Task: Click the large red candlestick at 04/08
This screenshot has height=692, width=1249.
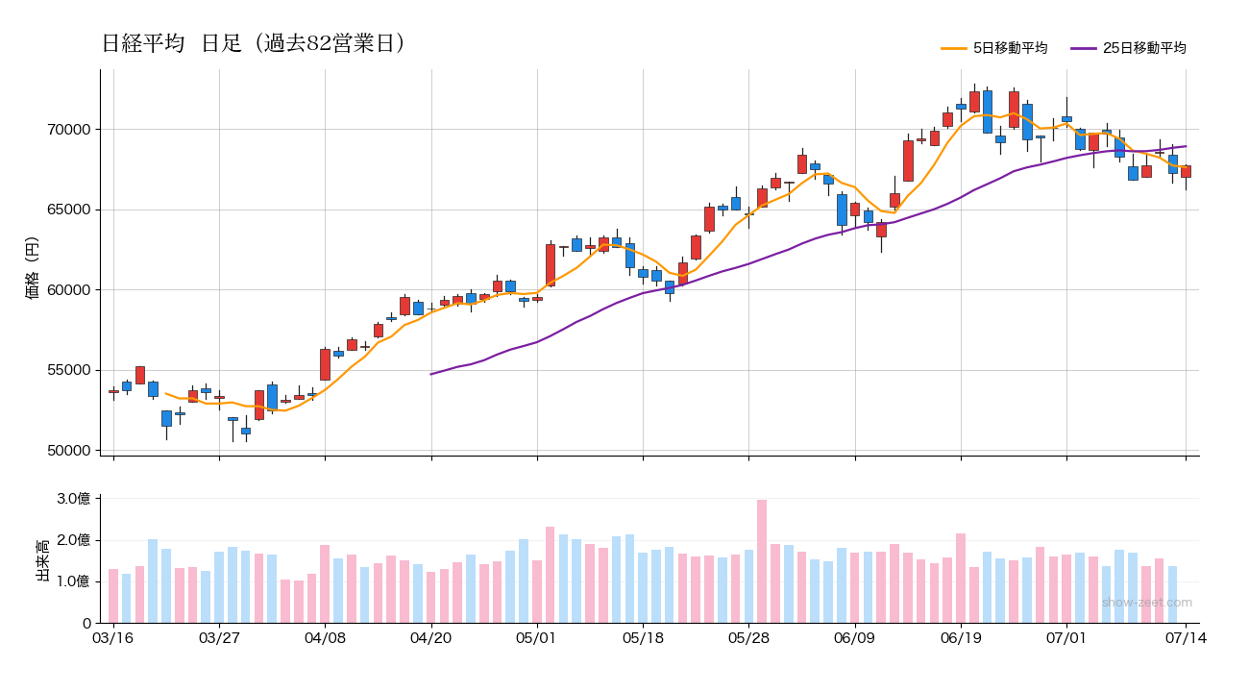Action: [325, 364]
